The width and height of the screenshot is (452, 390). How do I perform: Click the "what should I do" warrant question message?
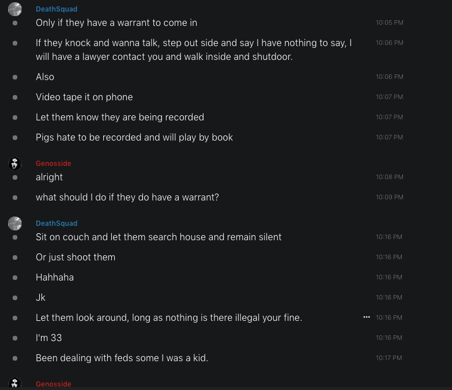(x=127, y=198)
